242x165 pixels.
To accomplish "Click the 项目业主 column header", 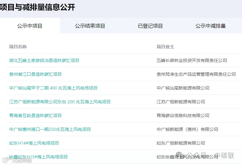I will pos(165,47).
